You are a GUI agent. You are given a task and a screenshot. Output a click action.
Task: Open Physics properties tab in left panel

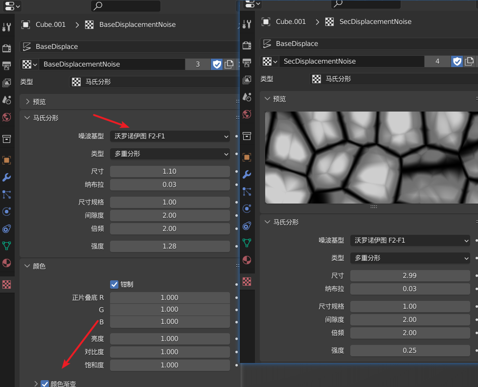7,212
